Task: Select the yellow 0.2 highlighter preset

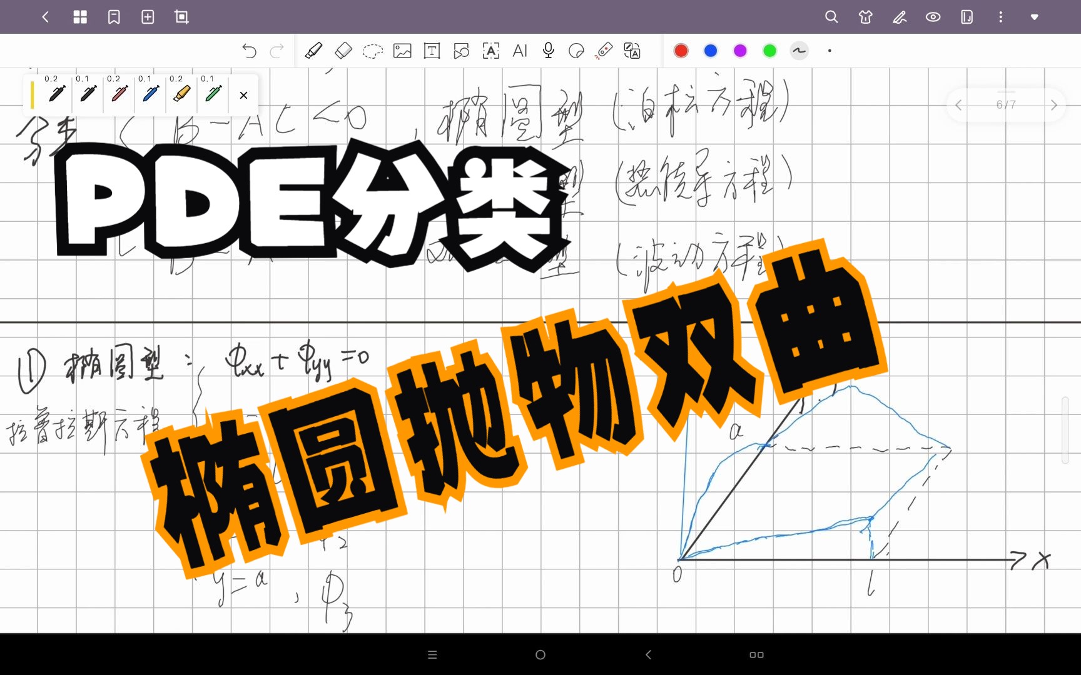Action: coord(181,94)
